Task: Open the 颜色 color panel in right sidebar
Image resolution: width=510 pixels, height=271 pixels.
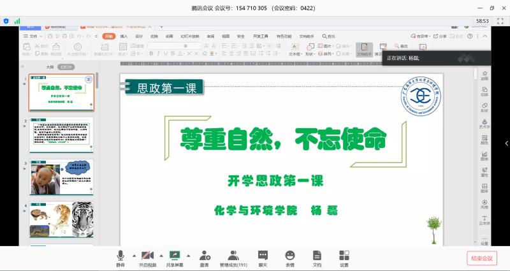Action: click(484, 140)
